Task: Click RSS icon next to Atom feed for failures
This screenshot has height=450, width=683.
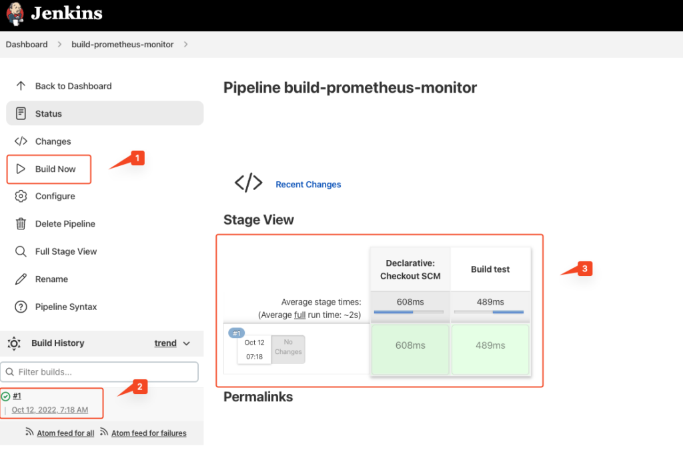Action: coord(104,432)
